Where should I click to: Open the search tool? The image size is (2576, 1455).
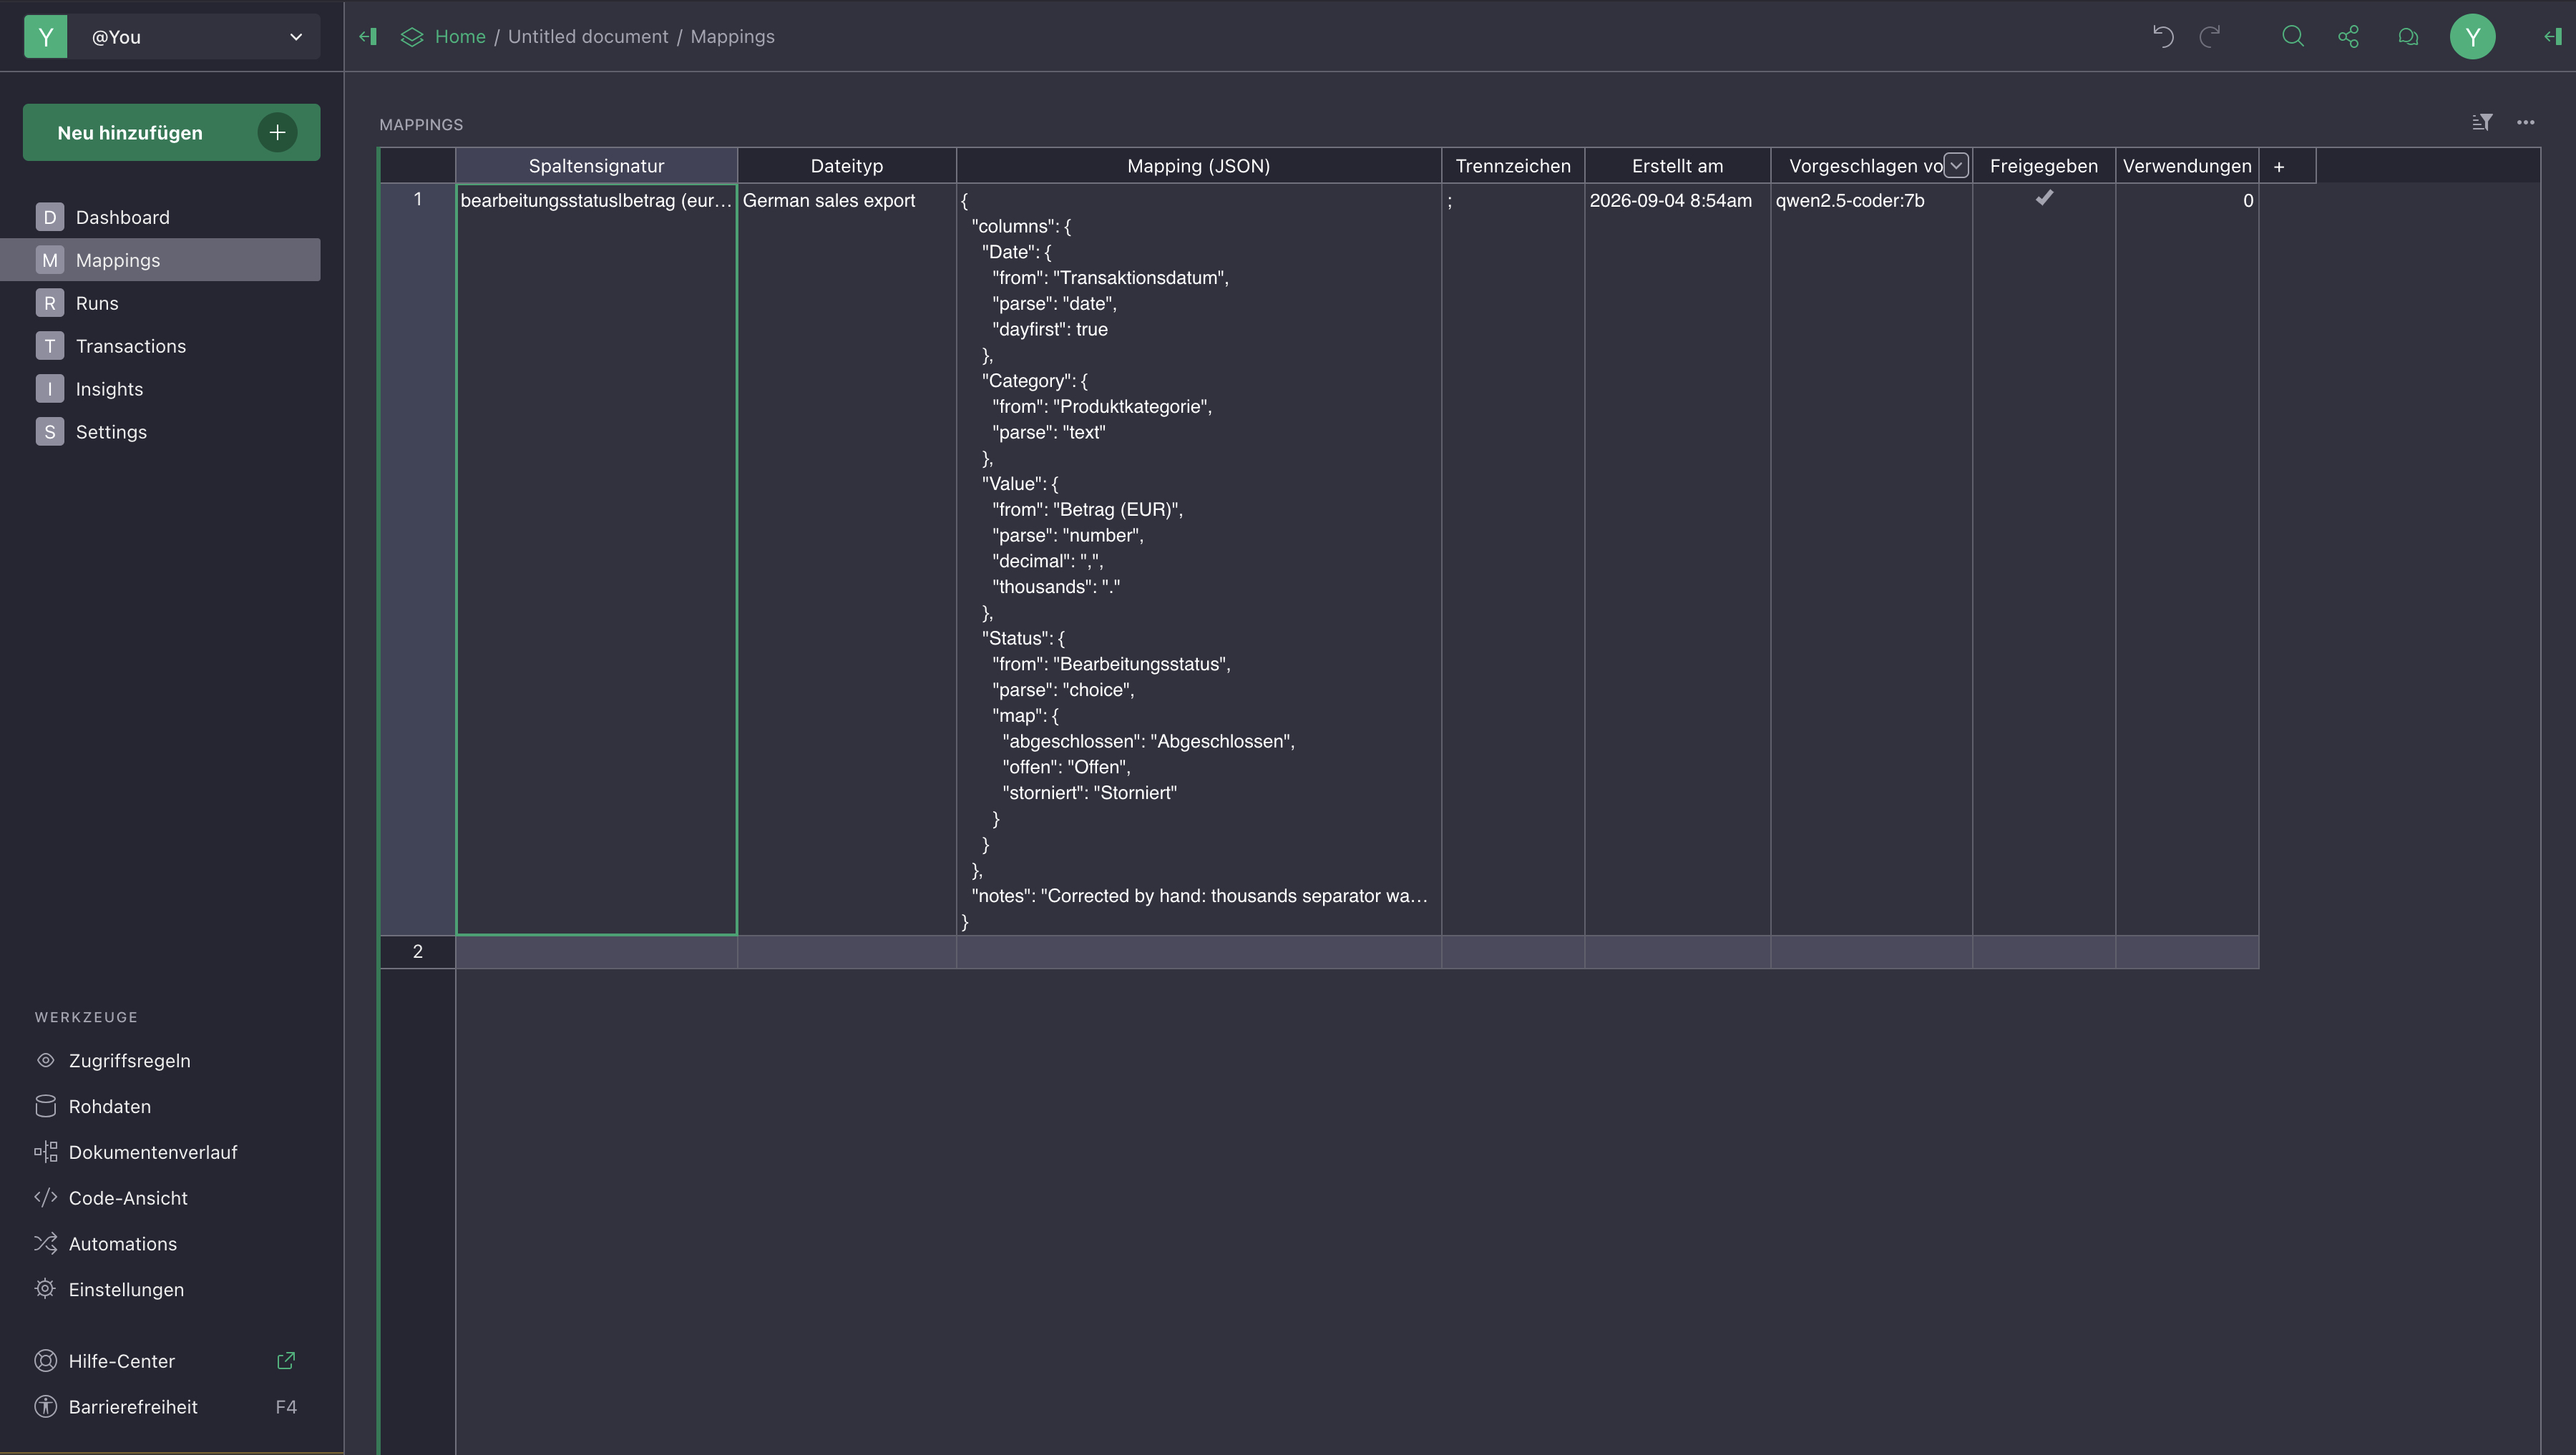[x=2293, y=37]
